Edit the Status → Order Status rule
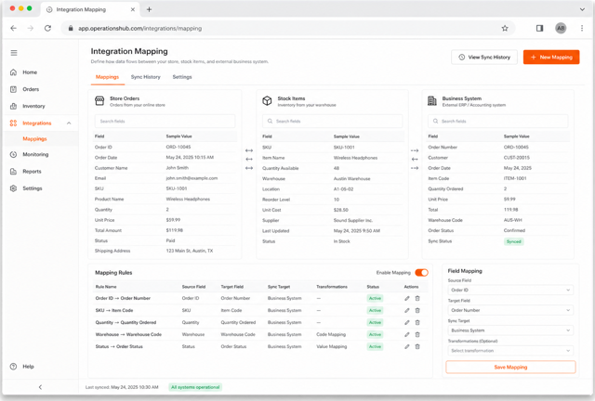595x401 pixels. [407, 347]
